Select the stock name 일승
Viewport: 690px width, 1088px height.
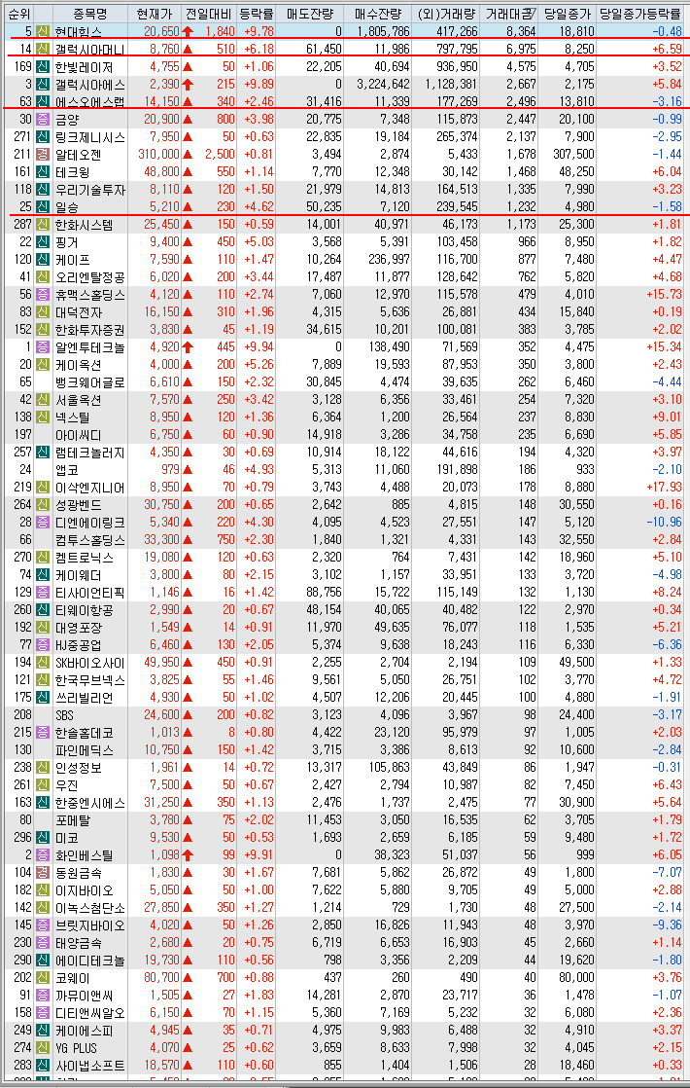67,206
